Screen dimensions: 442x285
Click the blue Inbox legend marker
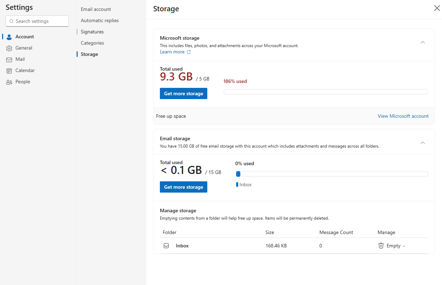point(237,184)
